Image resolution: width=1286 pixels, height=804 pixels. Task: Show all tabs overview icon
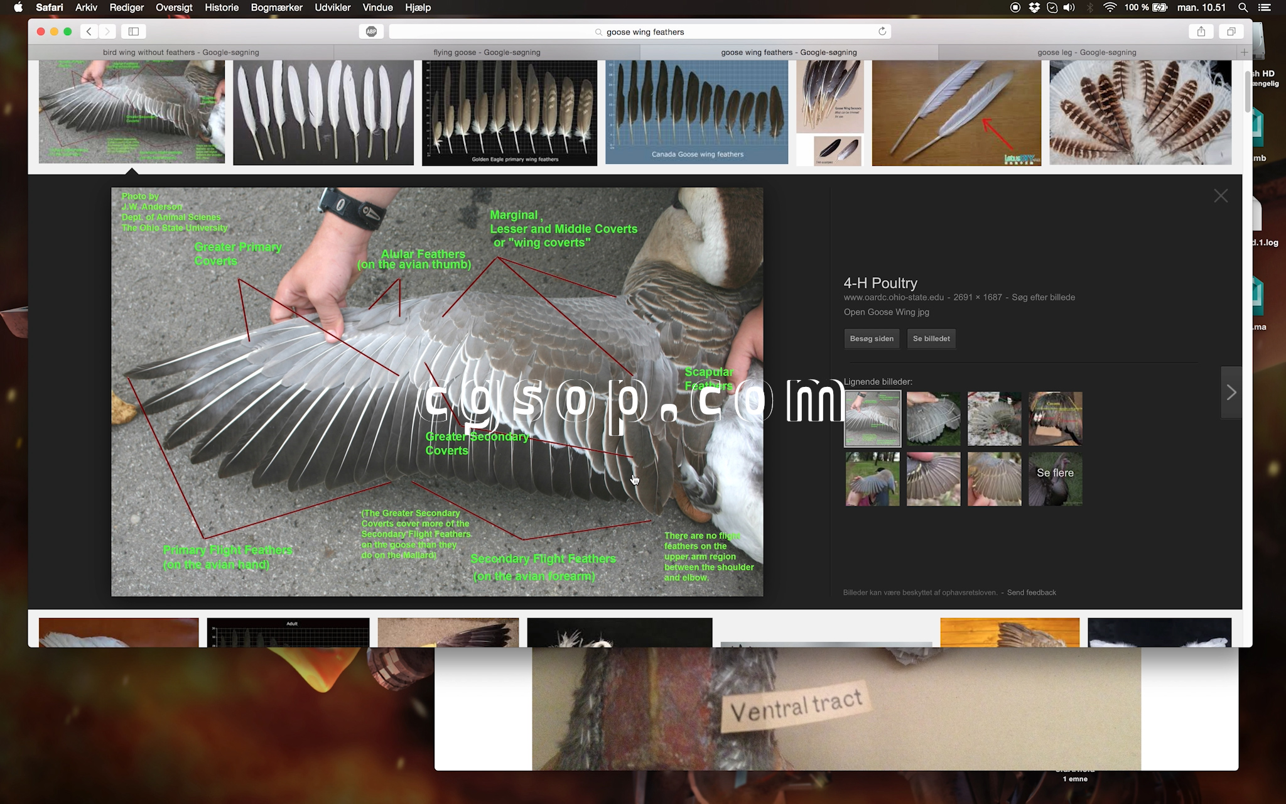1231,31
